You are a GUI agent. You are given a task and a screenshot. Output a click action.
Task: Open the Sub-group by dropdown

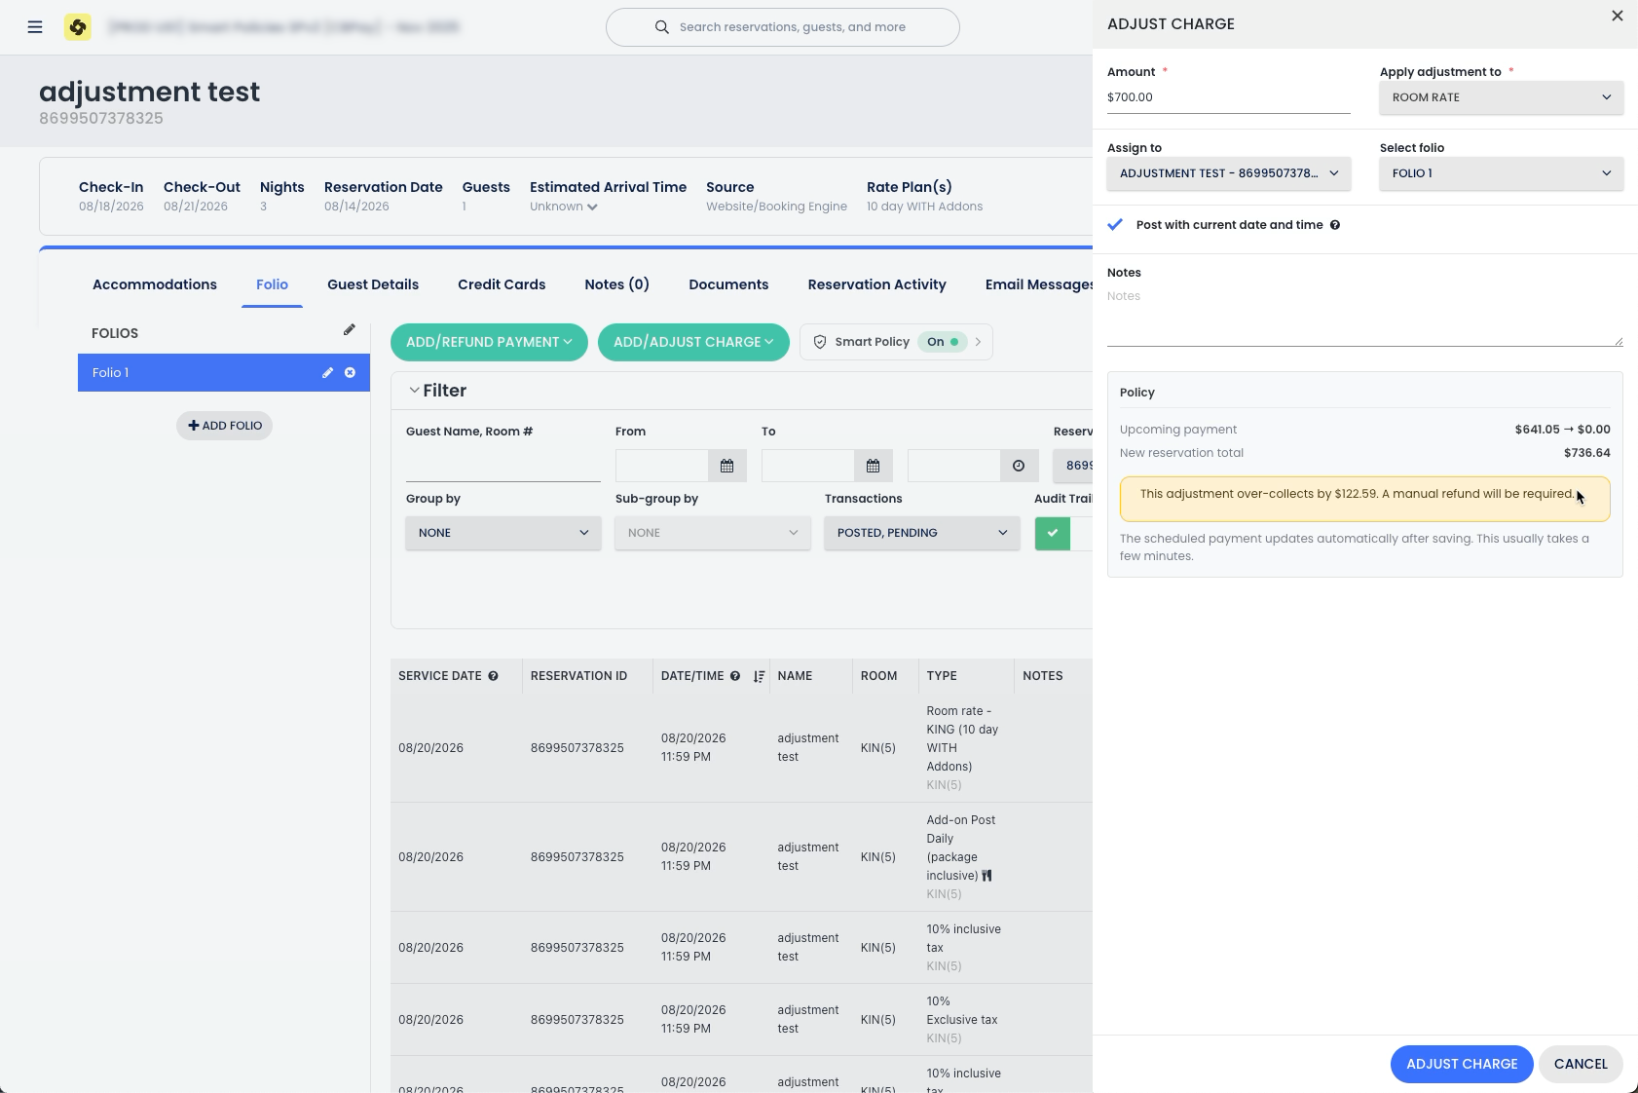click(713, 533)
